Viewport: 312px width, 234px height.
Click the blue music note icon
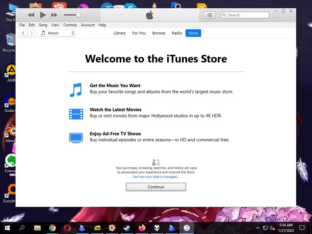tap(76, 90)
